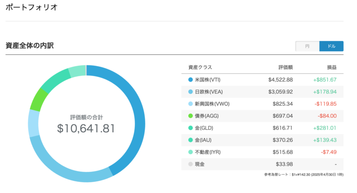Image resolution: width=357 pixels, height=193 pixels.
Task: Switch currency display to 円
Action: click(307, 46)
